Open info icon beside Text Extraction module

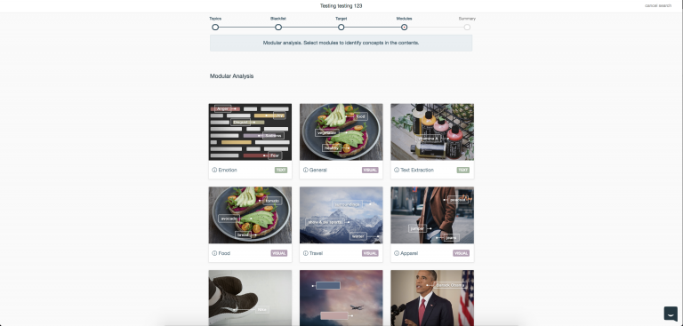tap(397, 171)
